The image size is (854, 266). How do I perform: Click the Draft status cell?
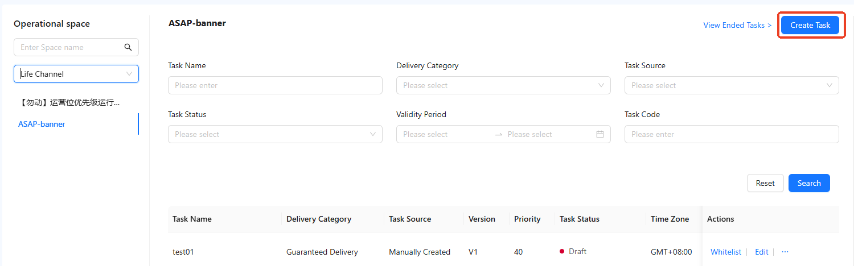click(x=573, y=251)
